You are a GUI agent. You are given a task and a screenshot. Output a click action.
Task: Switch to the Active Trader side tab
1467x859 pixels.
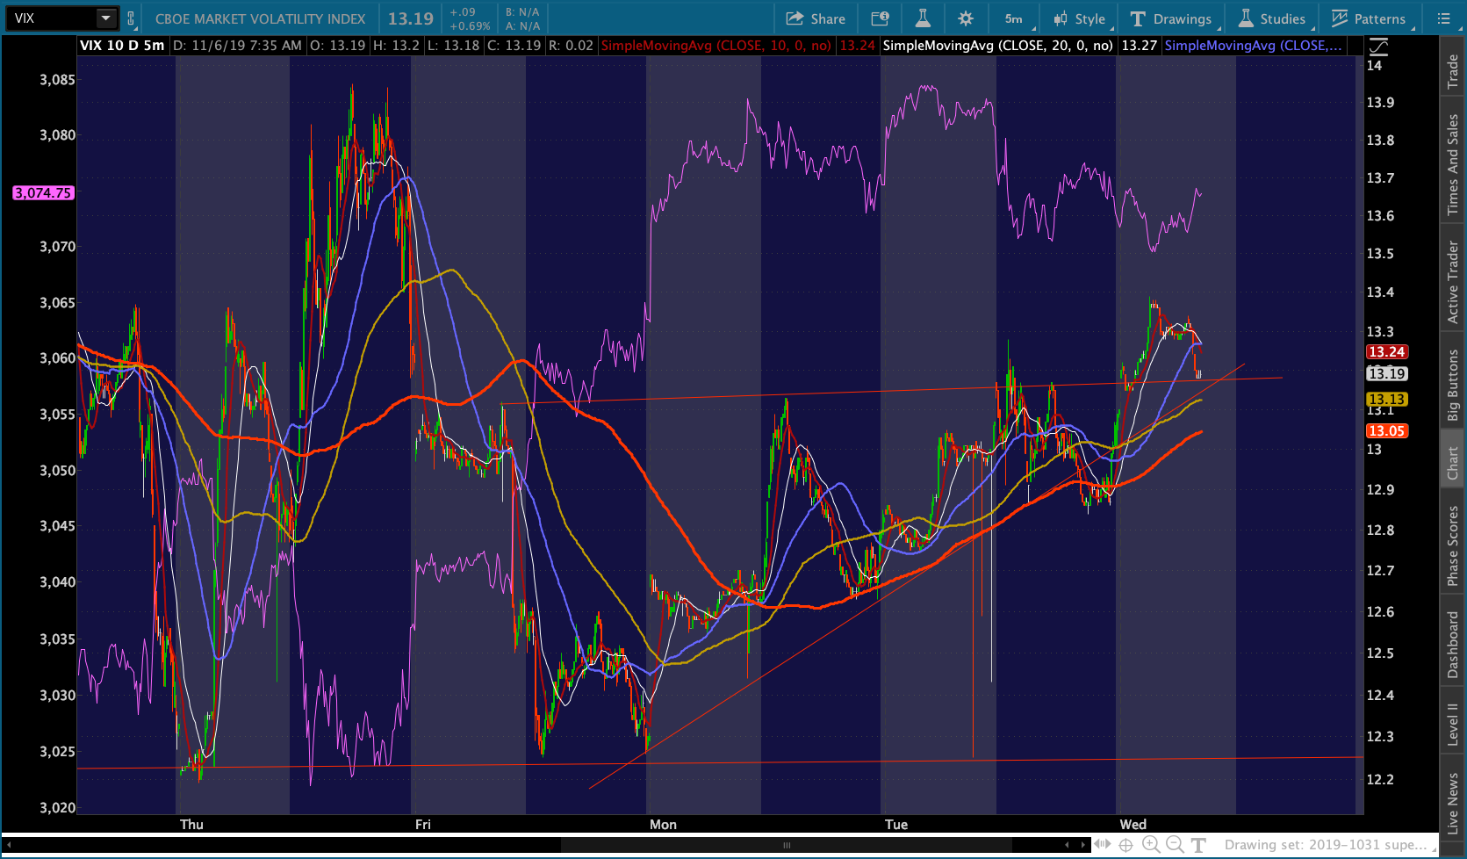pyautogui.click(x=1453, y=281)
